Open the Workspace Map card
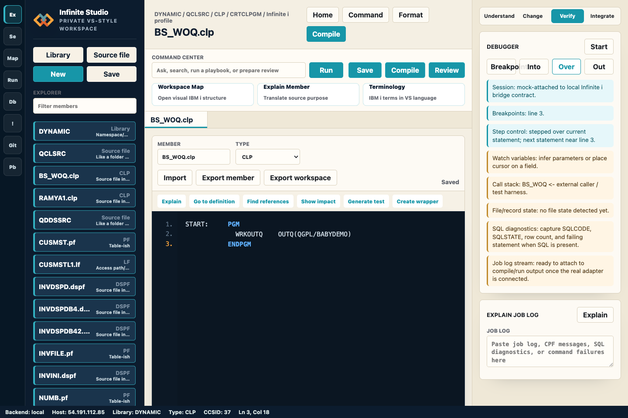628x418 pixels. pos(203,94)
